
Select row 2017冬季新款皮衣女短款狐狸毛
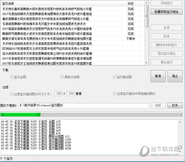pos(72,58)
